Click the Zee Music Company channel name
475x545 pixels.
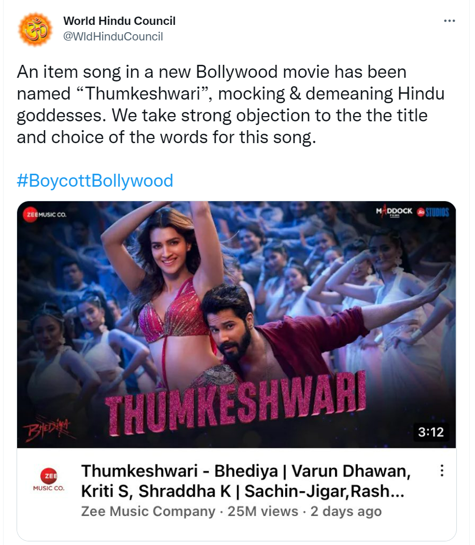point(148,511)
